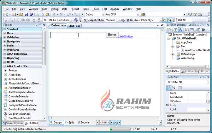This screenshot has width=212, height=133.
Task: Switch to Split view tab
Action: point(70,122)
